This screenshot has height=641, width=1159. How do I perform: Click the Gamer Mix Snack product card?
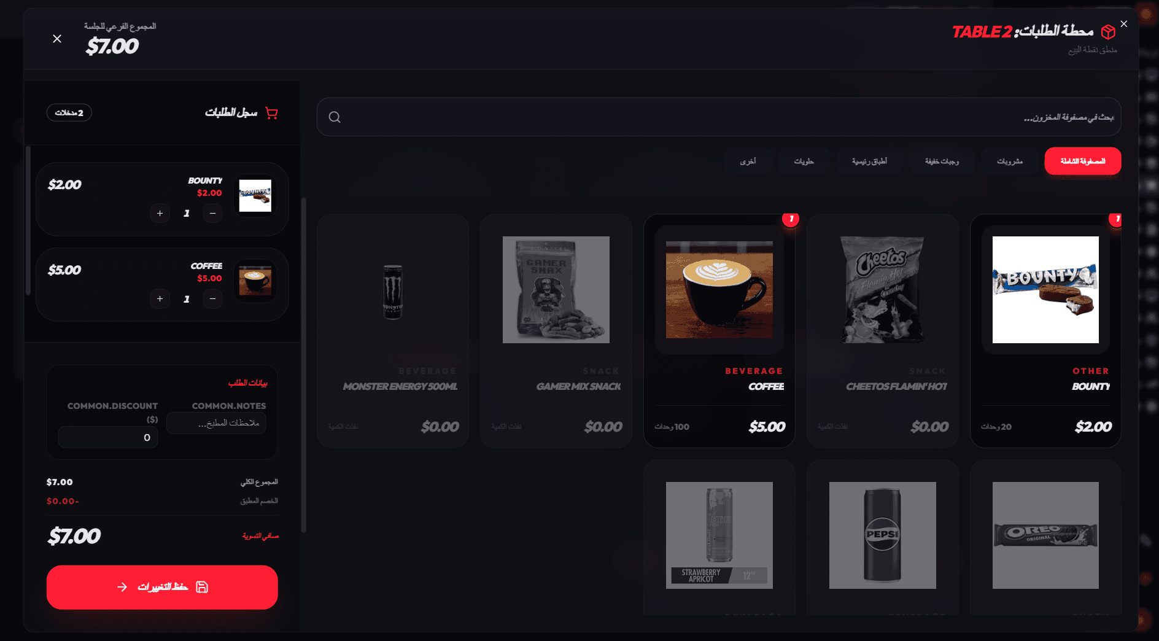point(556,330)
